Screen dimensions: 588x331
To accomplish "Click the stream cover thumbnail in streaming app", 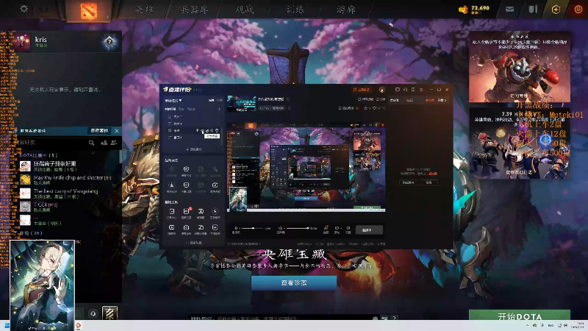I will [242, 104].
